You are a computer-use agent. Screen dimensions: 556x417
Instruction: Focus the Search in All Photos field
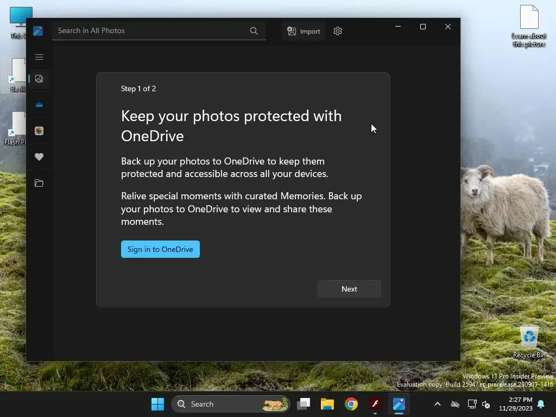point(159,31)
